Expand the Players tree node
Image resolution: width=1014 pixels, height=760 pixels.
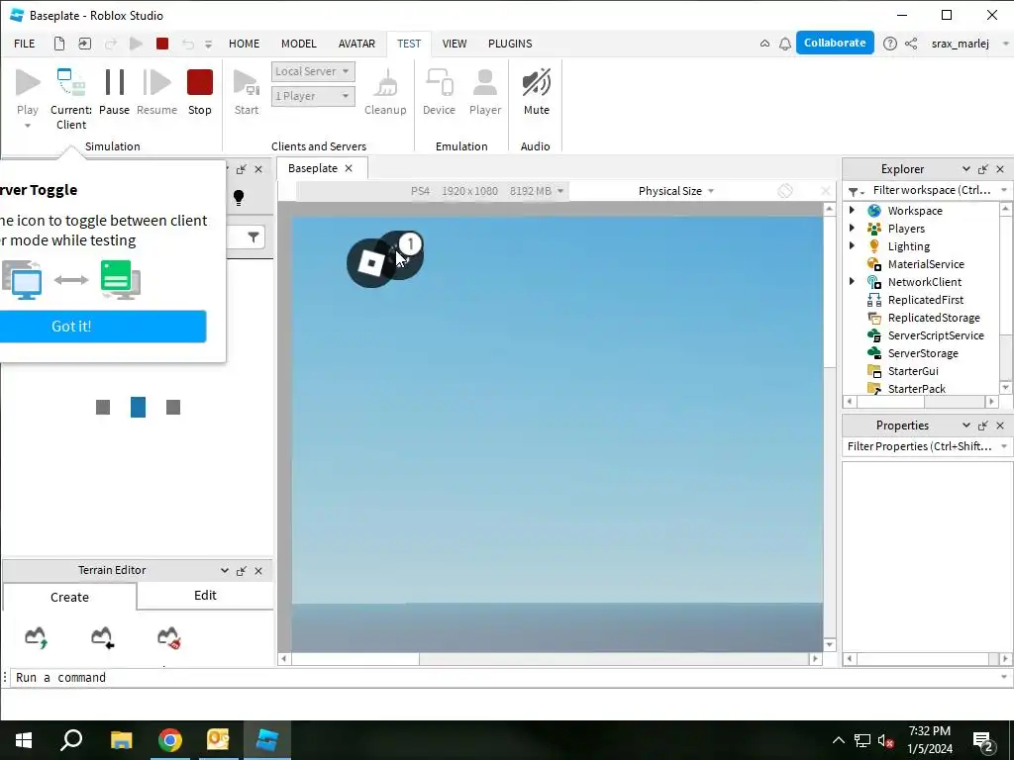tap(853, 229)
